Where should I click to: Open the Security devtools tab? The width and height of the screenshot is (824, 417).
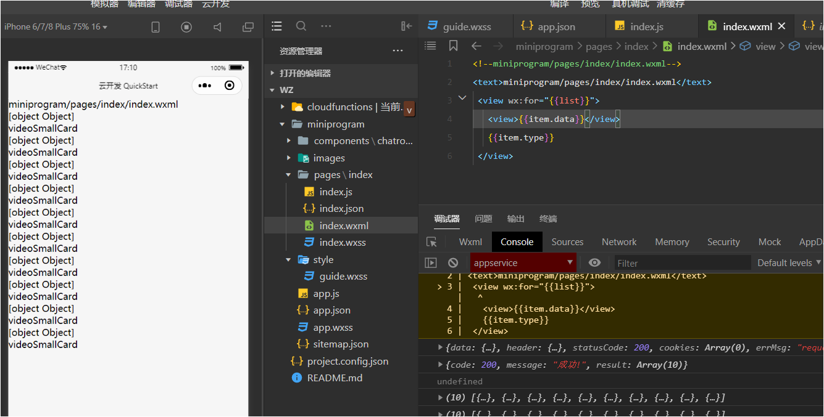tap(723, 242)
